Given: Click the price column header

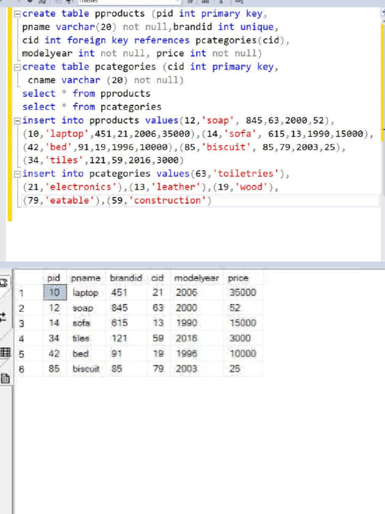Looking at the screenshot, I should pos(238,278).
